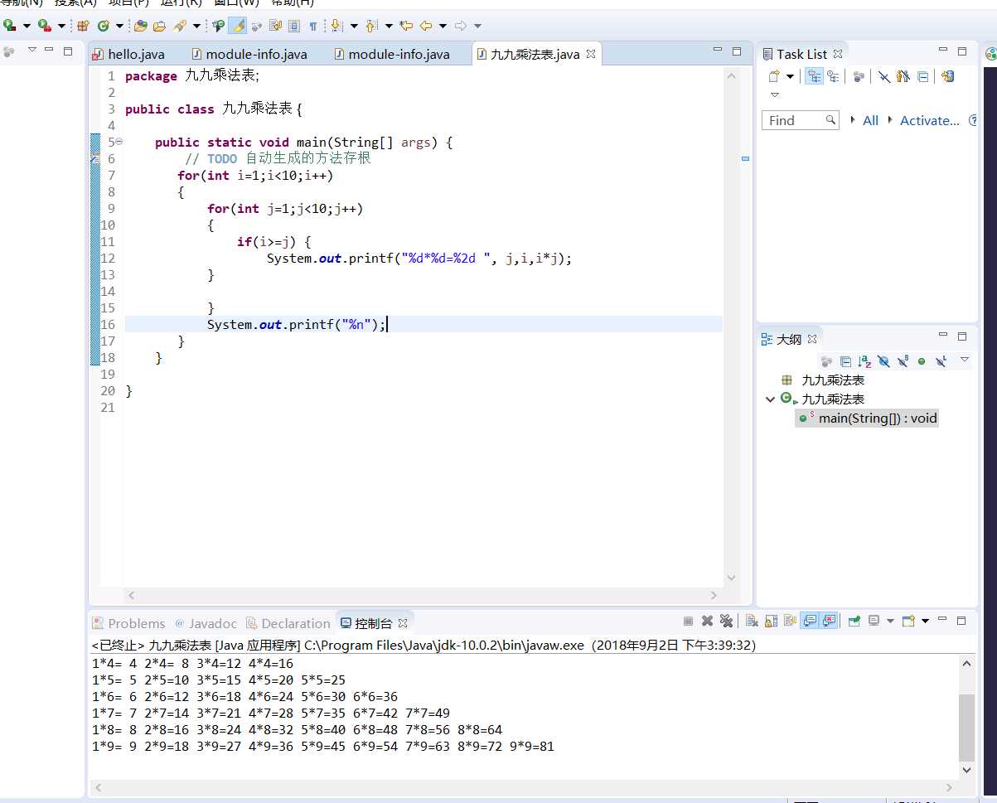The width and height of the screenshot is (997, 803).
Task: Click the Clear Console icon
Action: (x=752, y=621)
